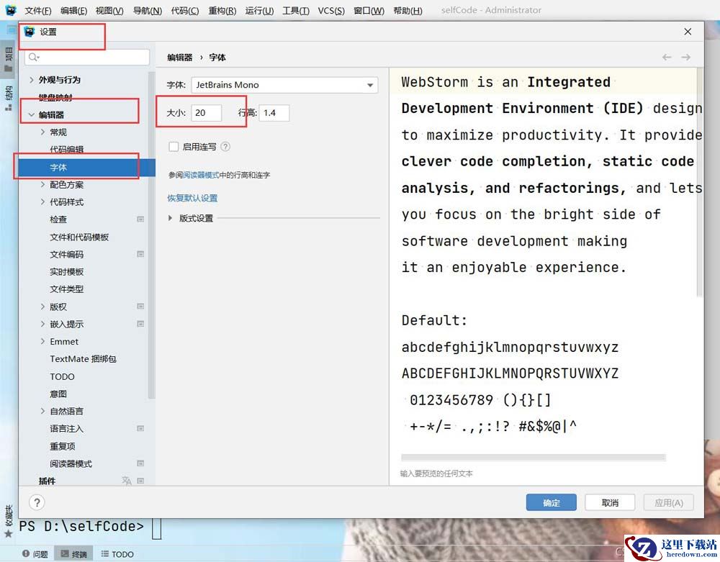
Task: Select 检查 settings item
Action: [x=58, y=219]
